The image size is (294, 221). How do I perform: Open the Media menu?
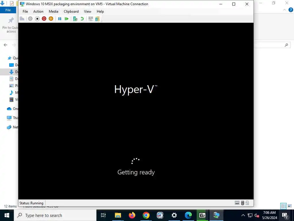pyautogui.click(x=53, y=12)
